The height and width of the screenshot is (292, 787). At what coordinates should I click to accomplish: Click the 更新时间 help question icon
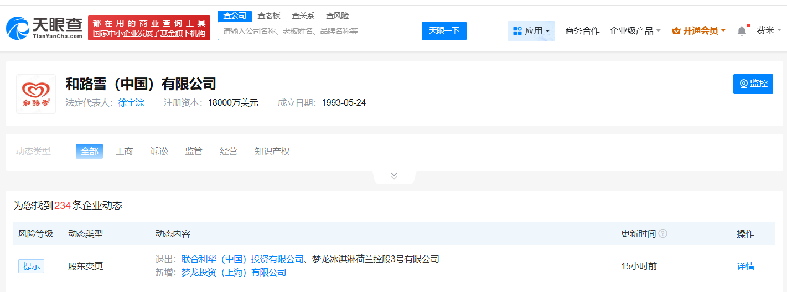click(x=663, y=234)
